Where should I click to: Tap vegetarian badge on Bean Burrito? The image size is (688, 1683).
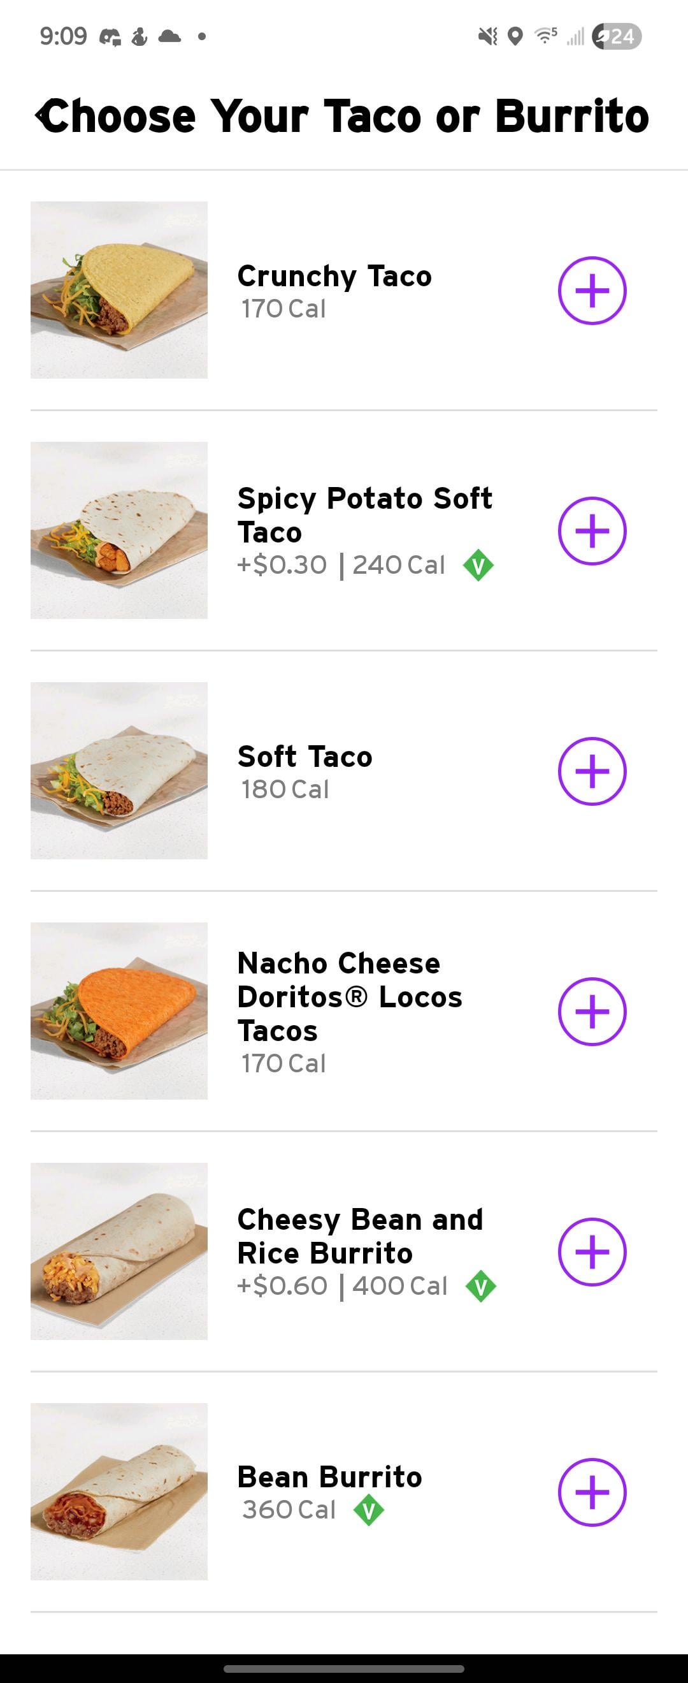369,1510
